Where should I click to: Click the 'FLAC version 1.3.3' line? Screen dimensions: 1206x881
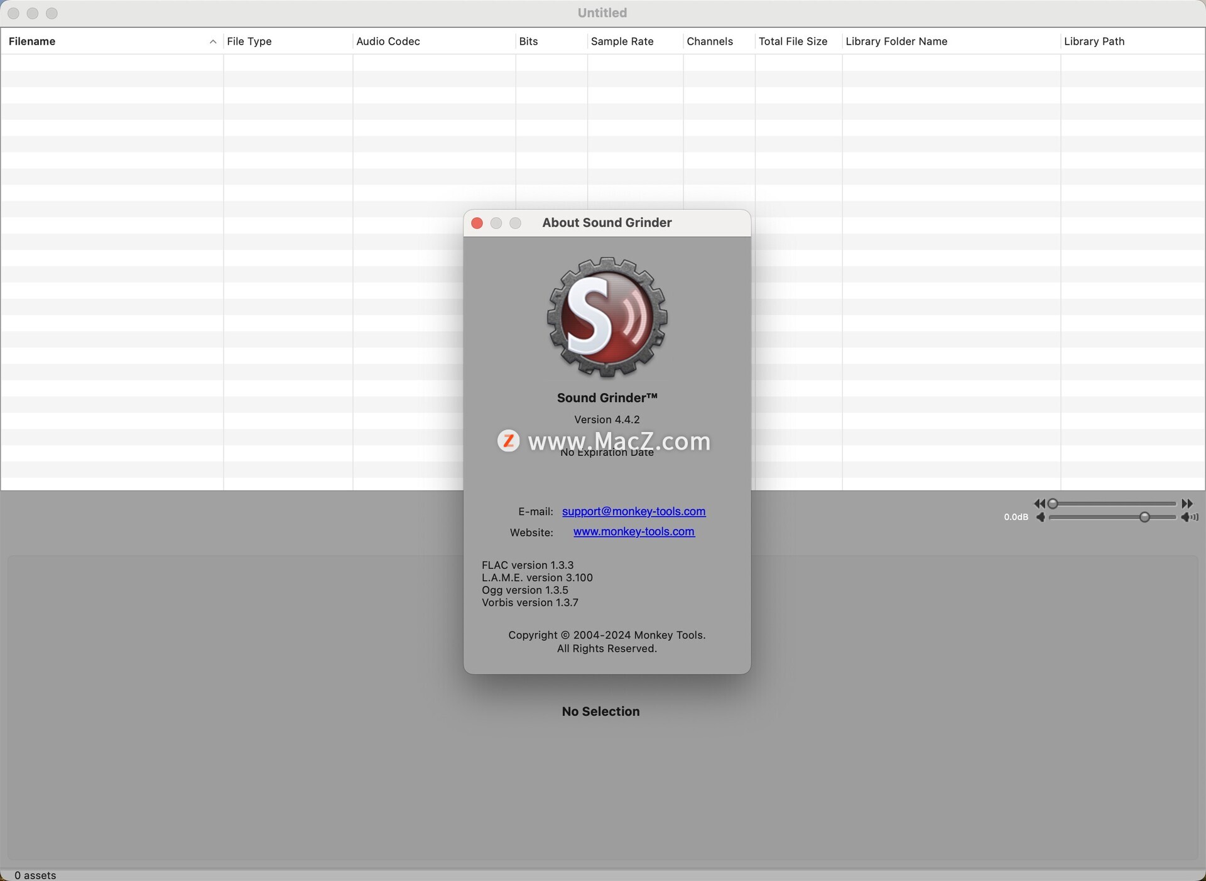[x=528, y=565]
